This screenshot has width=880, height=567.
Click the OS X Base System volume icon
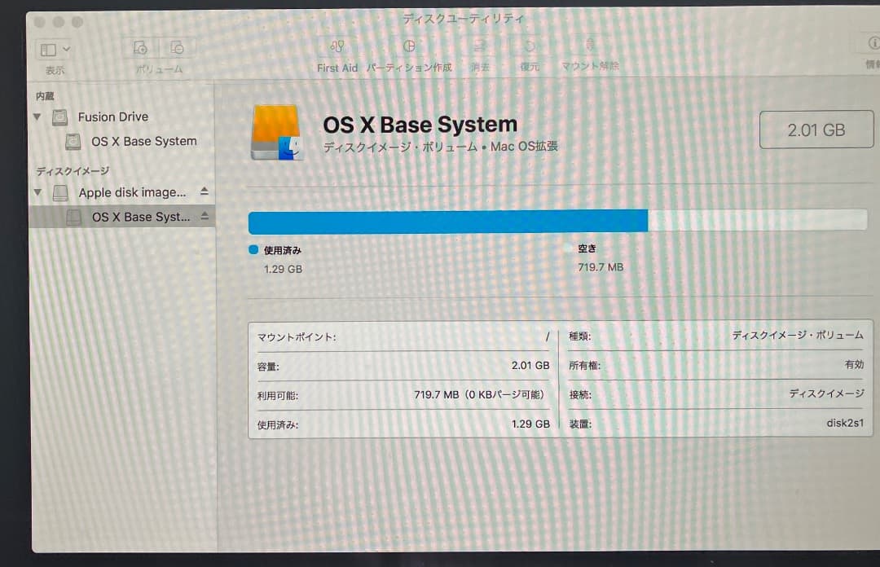click(x=271, y=129)
